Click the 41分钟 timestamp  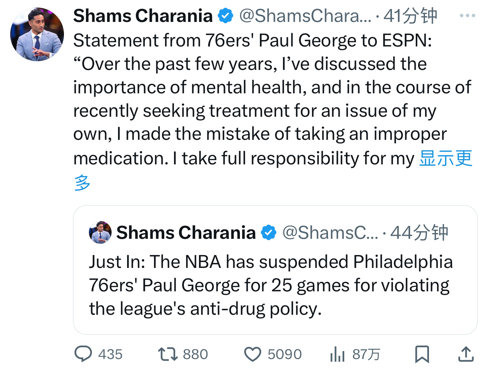tap(411, 16)
